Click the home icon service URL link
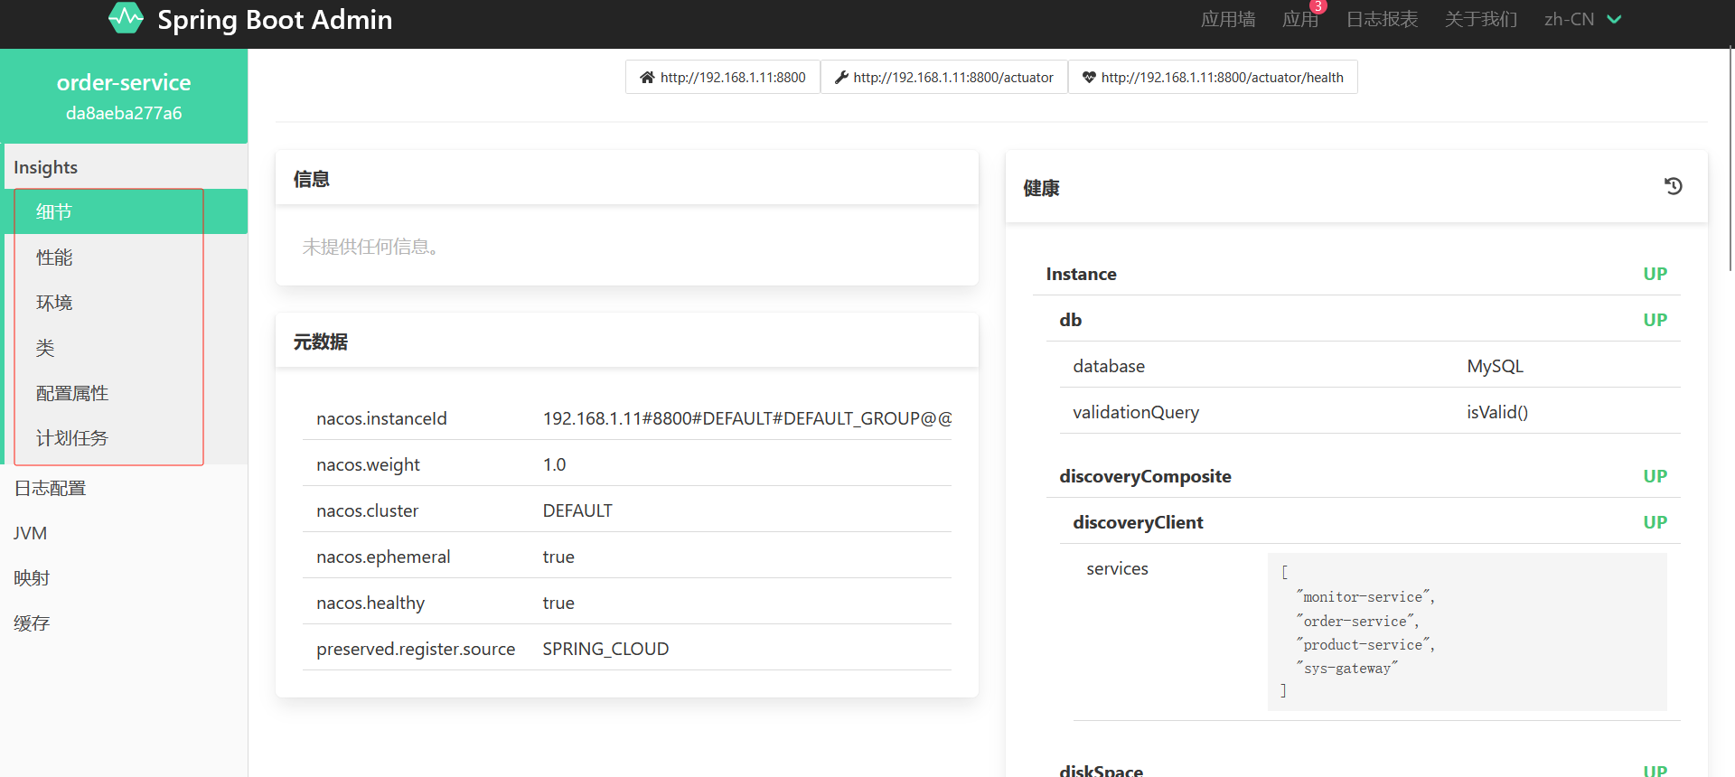This screenshot has width=1735, height=777. click(x=647, y=78)
